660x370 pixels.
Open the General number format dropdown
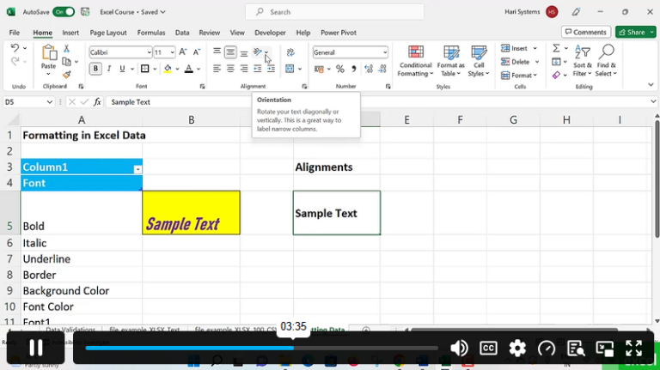(385, 52)
